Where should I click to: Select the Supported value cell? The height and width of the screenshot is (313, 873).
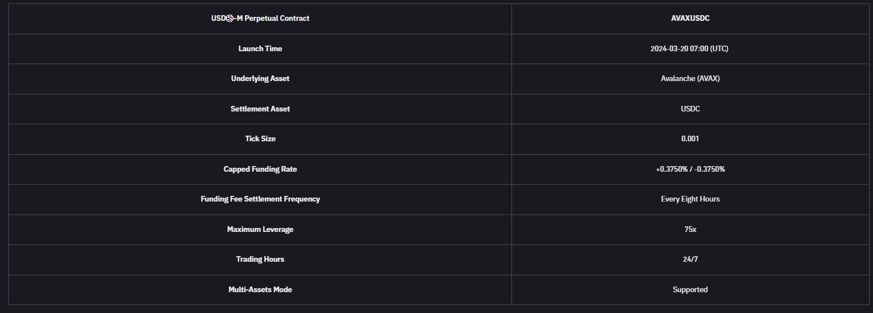coord(690,289)
